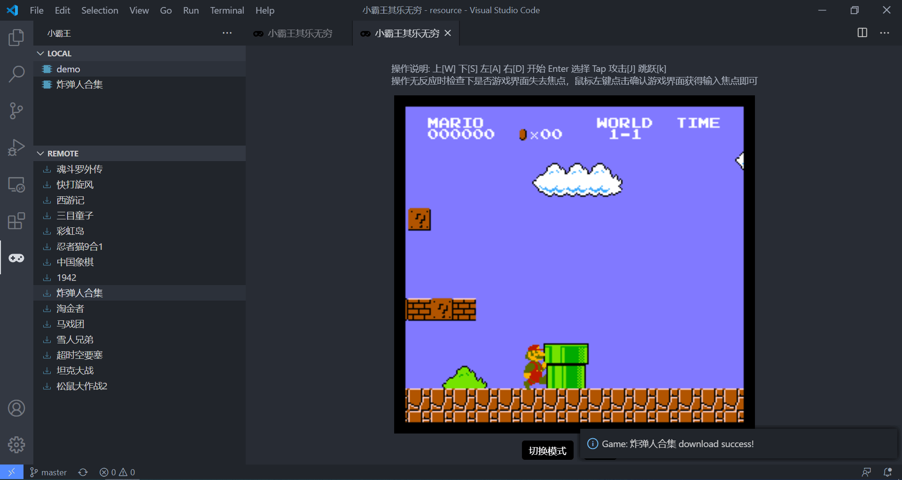Select 忍者猫9合1 in remote list
The image size is (902, 480).
140,247
